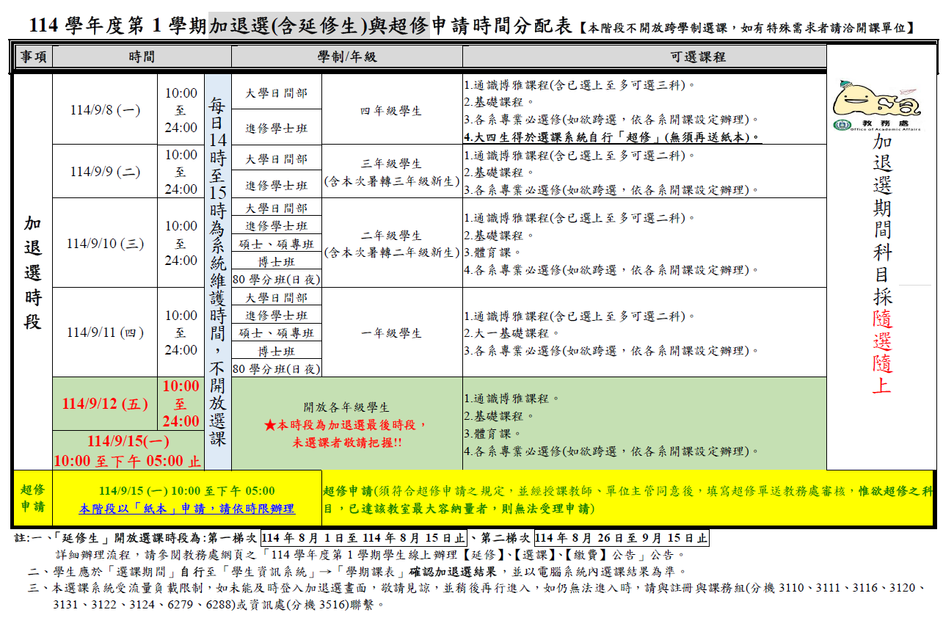Click the date cell 114/9/10 (三)
The image size is (943, 618).
(105, 243)
